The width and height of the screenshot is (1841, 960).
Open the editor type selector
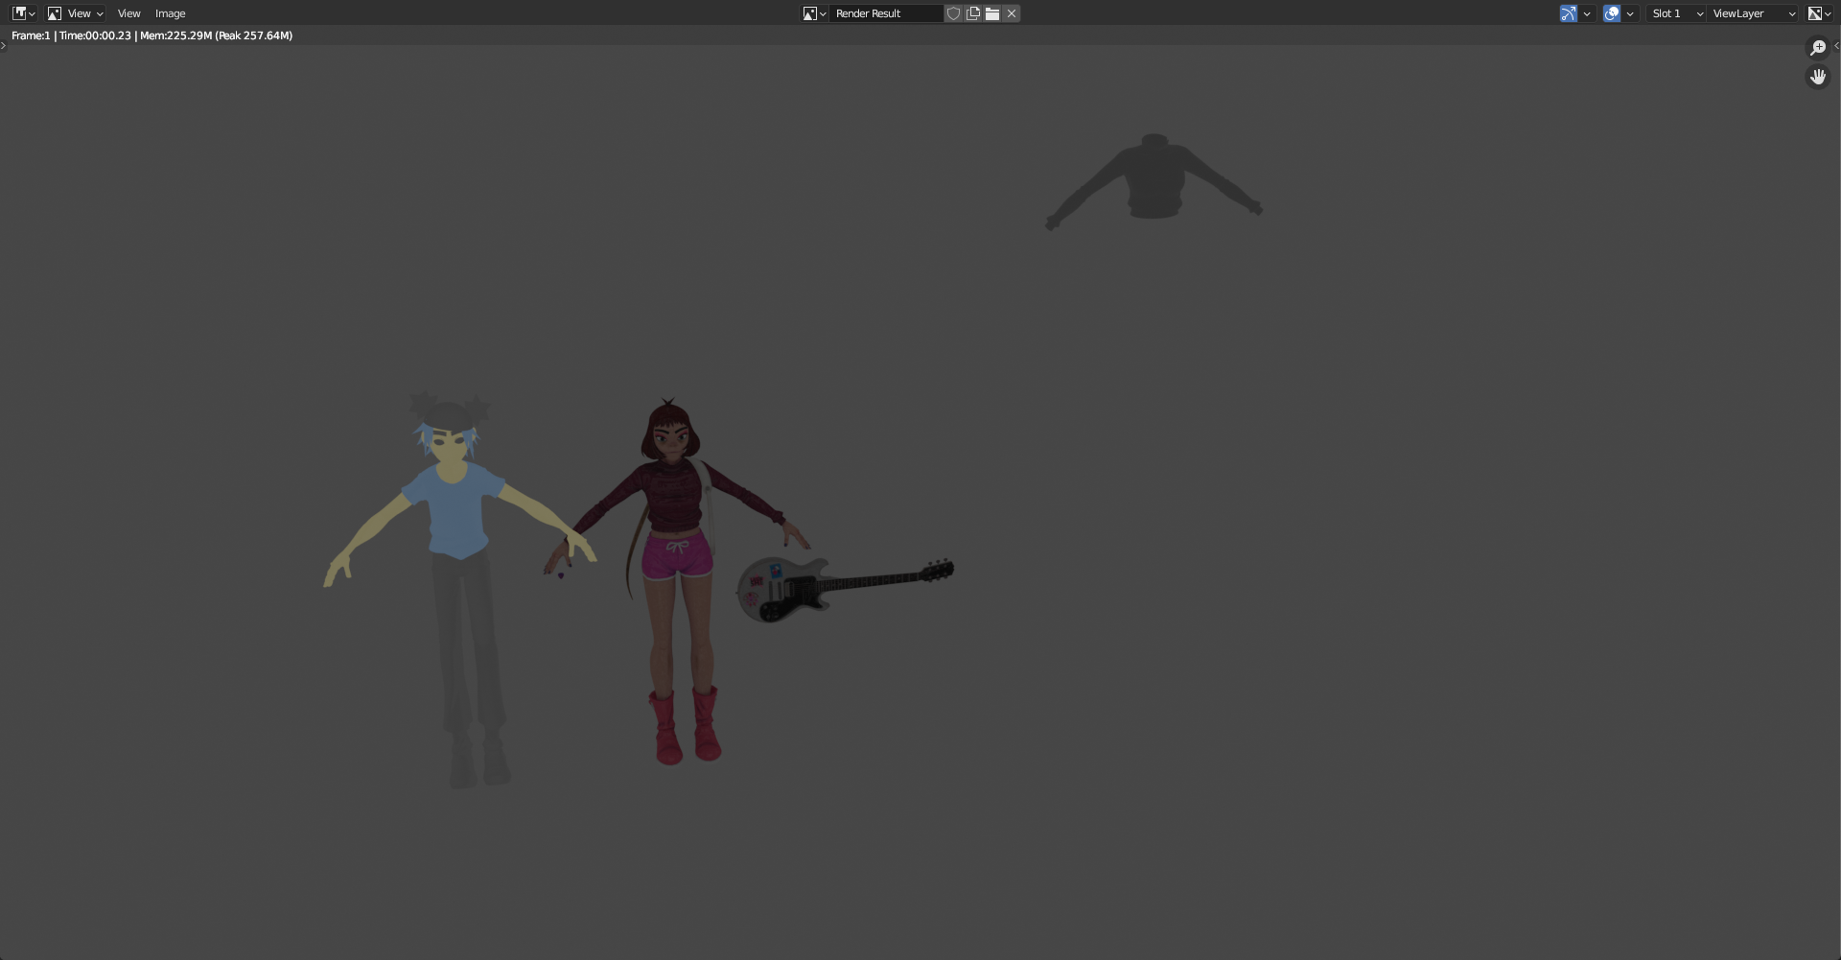click(x=23, y=13)
